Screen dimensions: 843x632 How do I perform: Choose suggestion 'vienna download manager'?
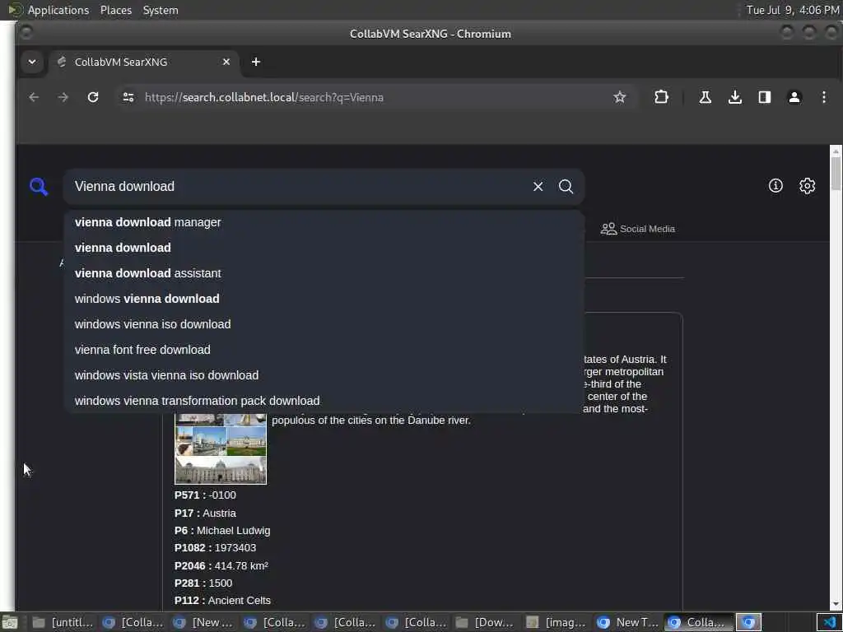[324, 222]
